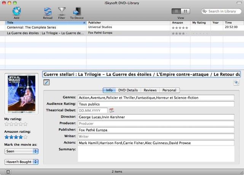244x175 pixels.
Task: Sort by the Time column header
Action: [233, 23]
